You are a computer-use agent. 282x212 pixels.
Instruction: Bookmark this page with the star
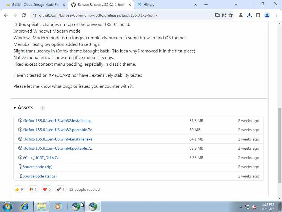pyautogui.click(x=231, y=15)
